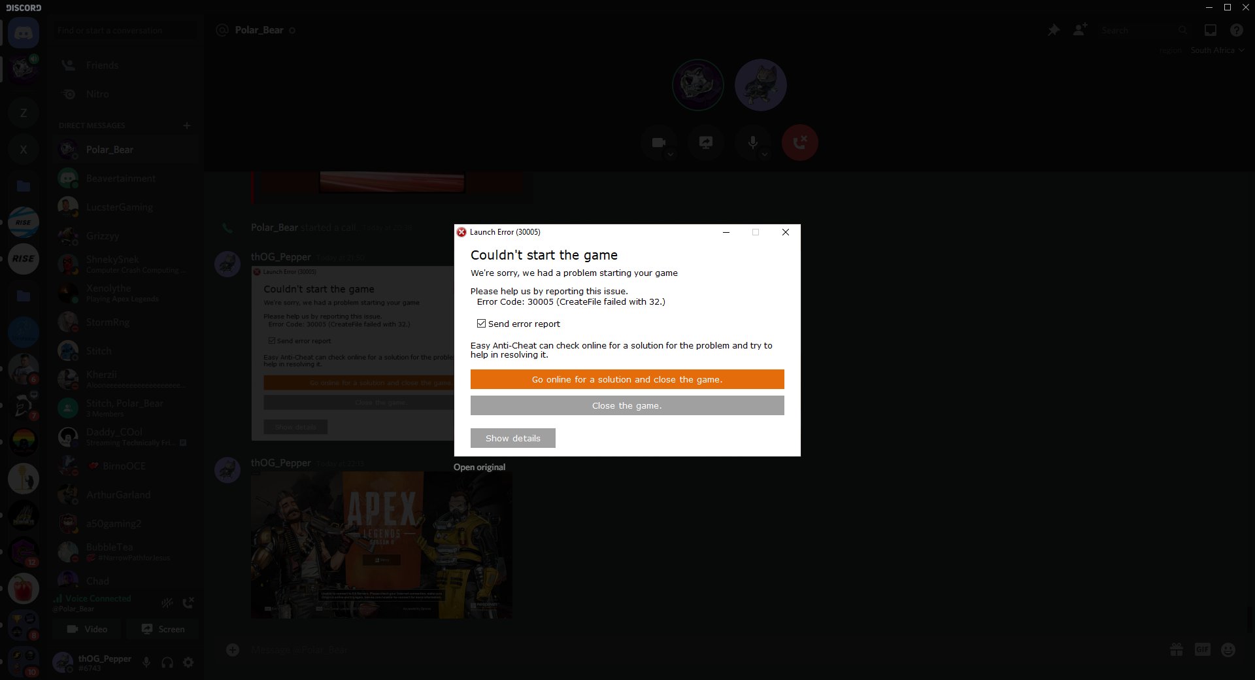The width and height of the screenshot is (1255, 680).
Task: Disconnect from voice in Voice Connected panel
Action: click(188, 603)
